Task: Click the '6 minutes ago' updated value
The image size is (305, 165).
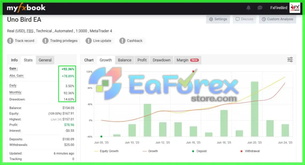Action: point(64,153)
